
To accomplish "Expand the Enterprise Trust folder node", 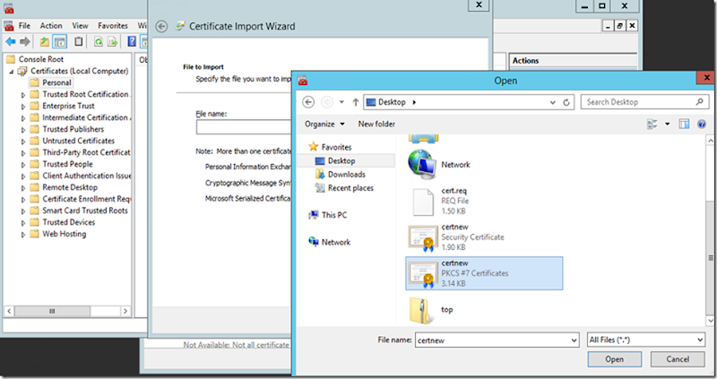I will tap(23, 106).
